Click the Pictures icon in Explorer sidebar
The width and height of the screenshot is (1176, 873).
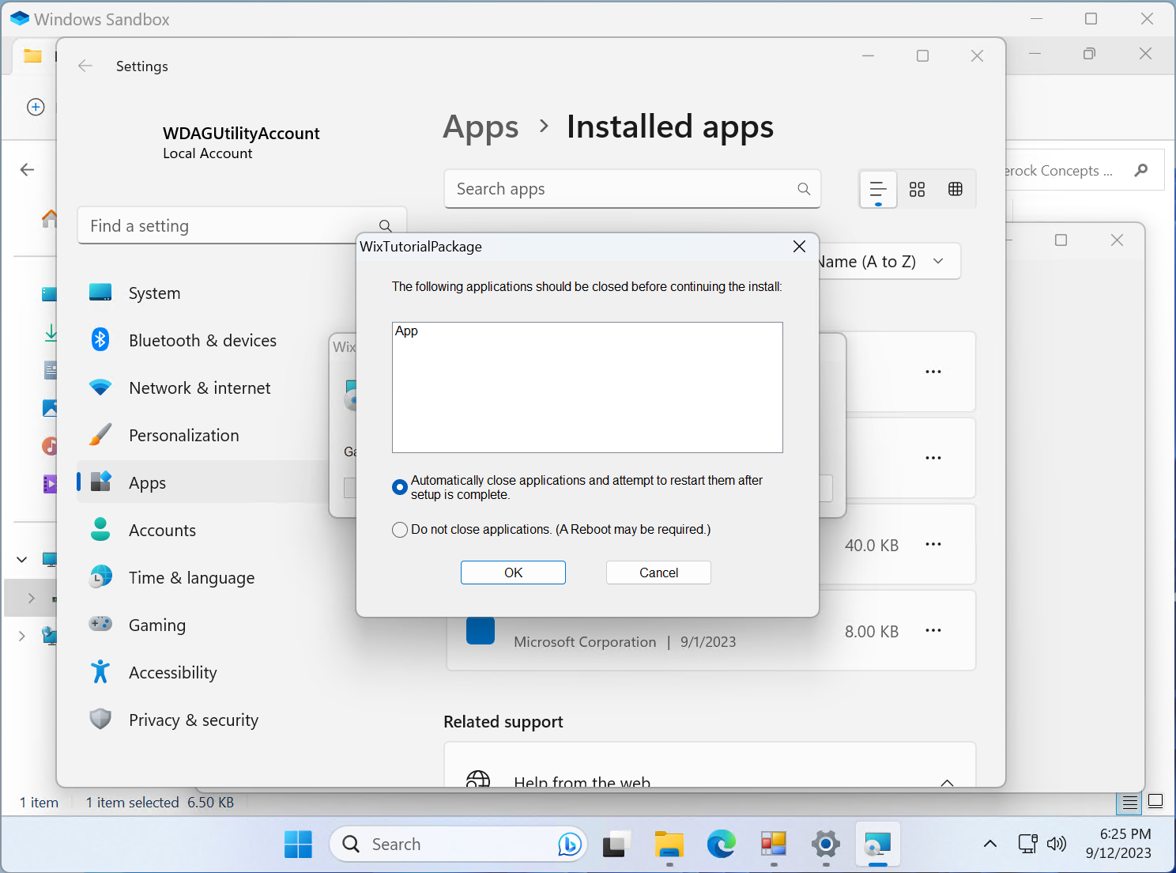[x=51, y=408]
